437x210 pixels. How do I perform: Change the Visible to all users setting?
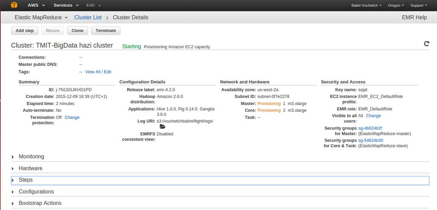tap(373, 116)
